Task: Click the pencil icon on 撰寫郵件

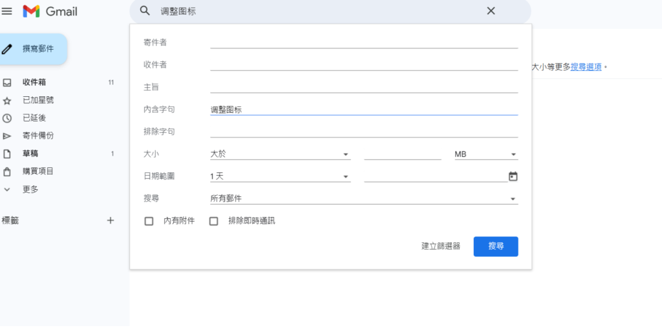Action: (x=6, y=49)
